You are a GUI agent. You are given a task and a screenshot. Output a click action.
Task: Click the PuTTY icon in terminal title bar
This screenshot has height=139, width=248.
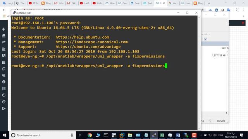[14, 13]
